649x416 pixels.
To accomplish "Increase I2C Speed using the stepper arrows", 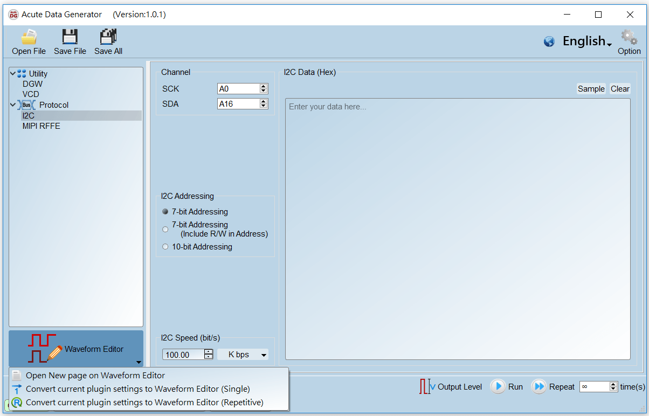I will pos(209,351).
